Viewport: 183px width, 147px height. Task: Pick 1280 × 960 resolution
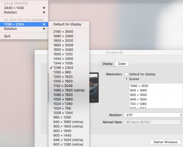click(69, 72)
